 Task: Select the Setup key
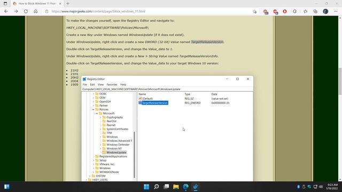tap(103, 160)
